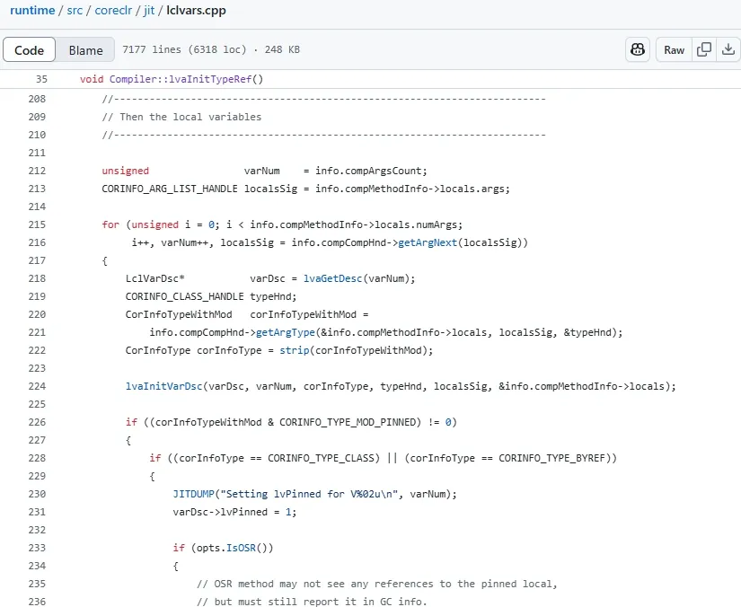
Task: Click the lvaGetDesc function call
Action: (x=332, y=278)
